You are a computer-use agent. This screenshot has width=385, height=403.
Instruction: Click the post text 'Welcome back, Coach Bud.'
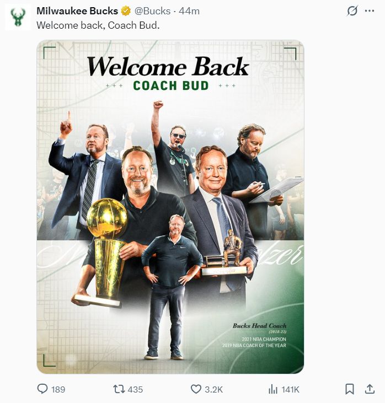click(98, 25)
